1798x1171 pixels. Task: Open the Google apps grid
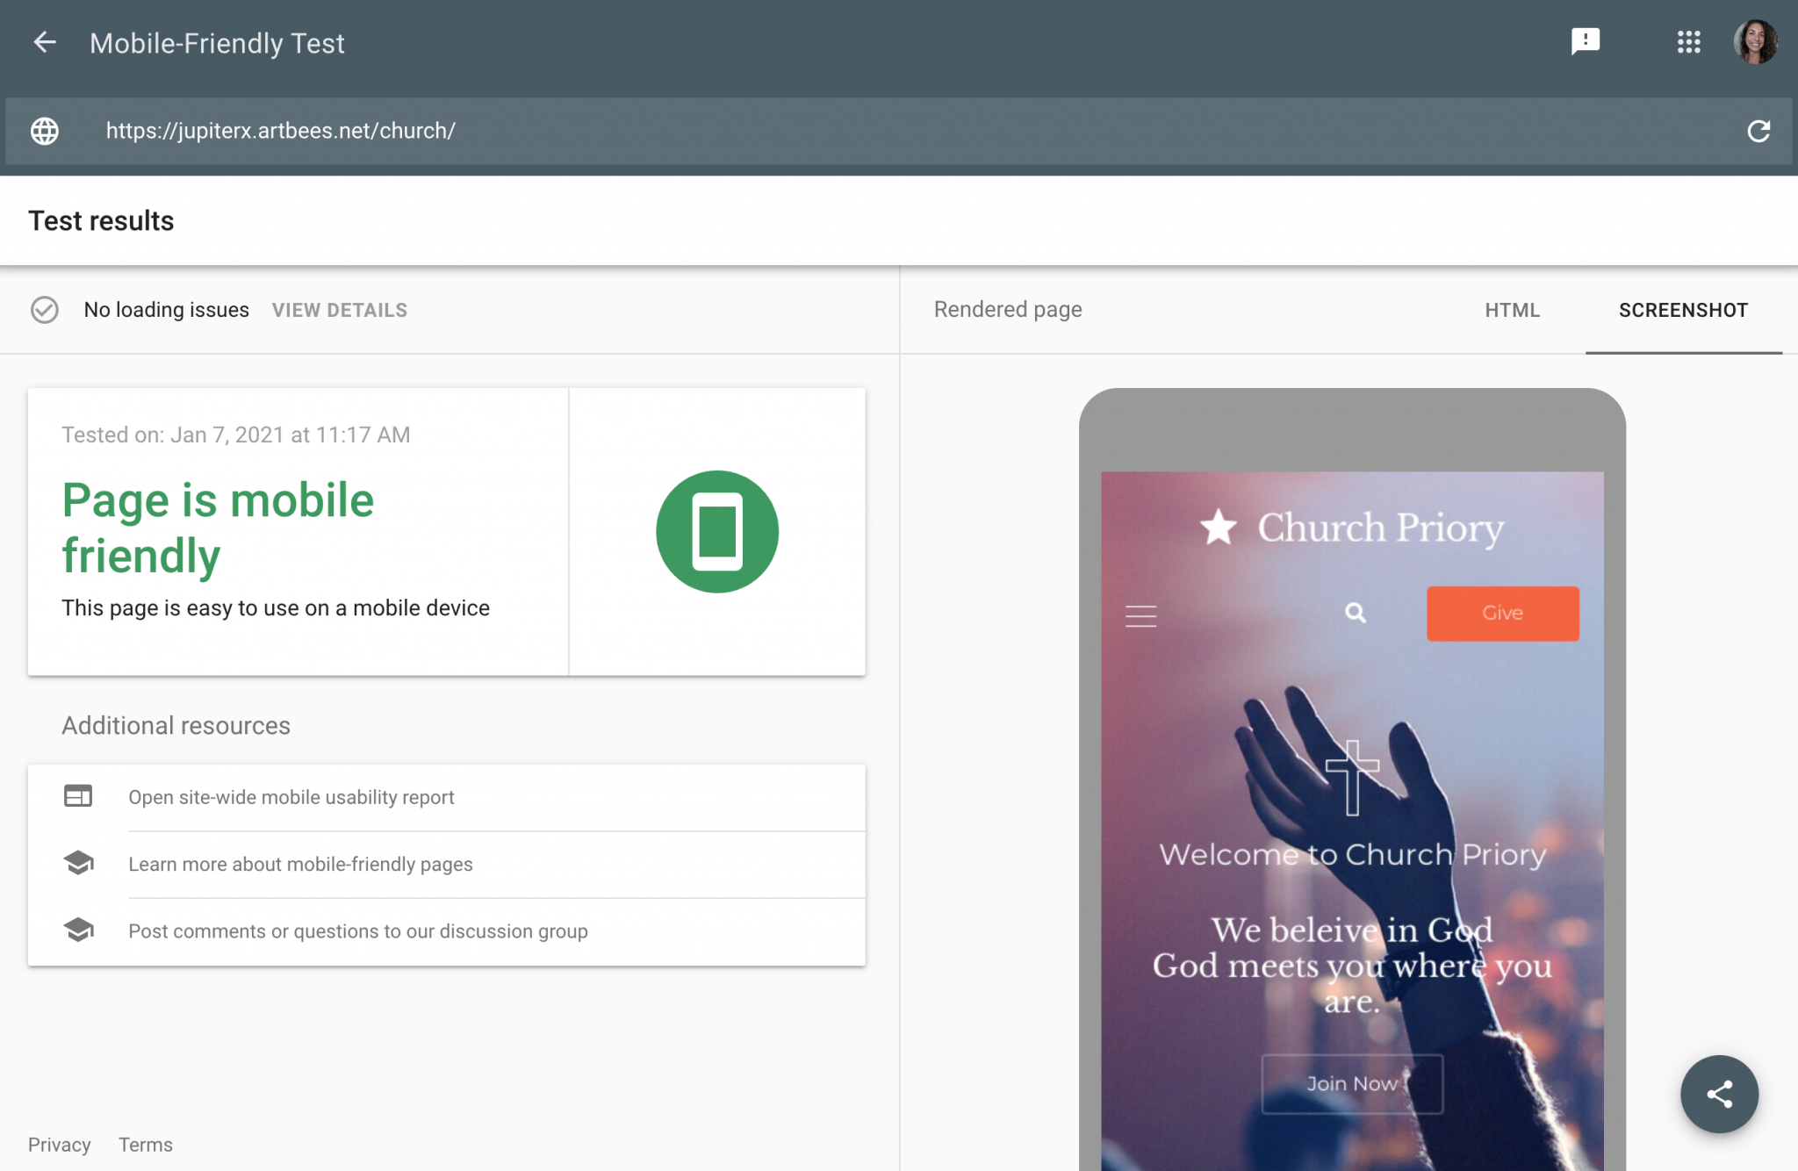(1688, 42)
